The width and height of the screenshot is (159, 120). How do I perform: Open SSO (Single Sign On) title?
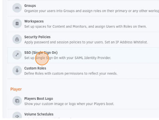point(41,53)
